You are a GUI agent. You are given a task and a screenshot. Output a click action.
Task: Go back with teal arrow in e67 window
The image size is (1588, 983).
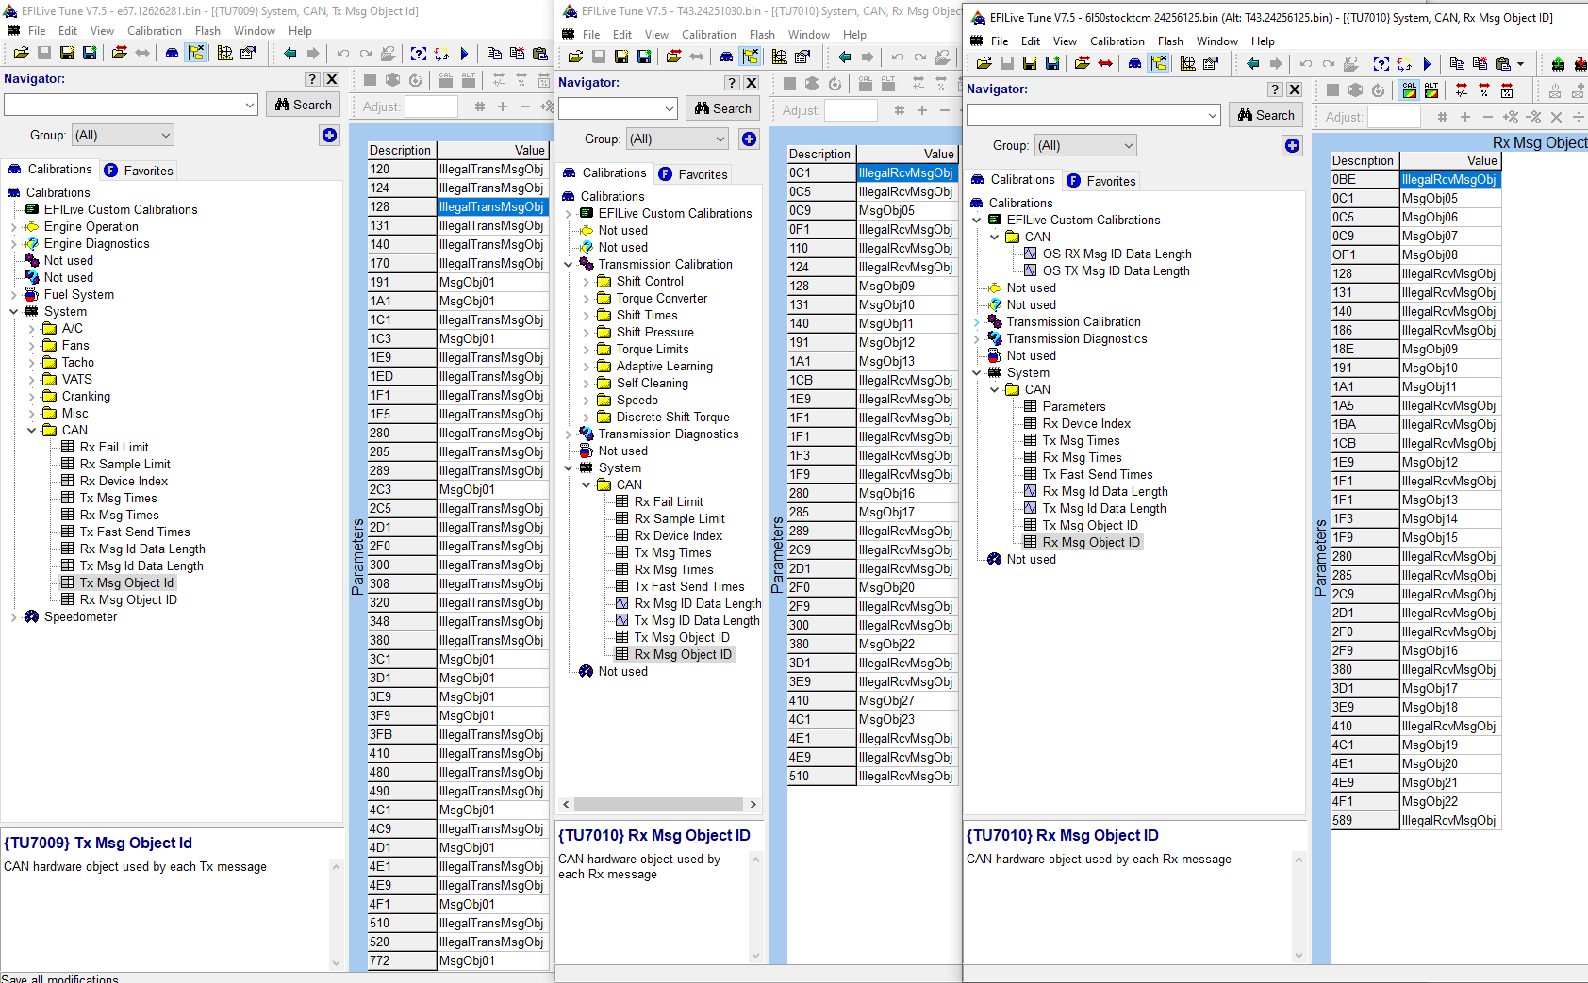tap(290, 54)
